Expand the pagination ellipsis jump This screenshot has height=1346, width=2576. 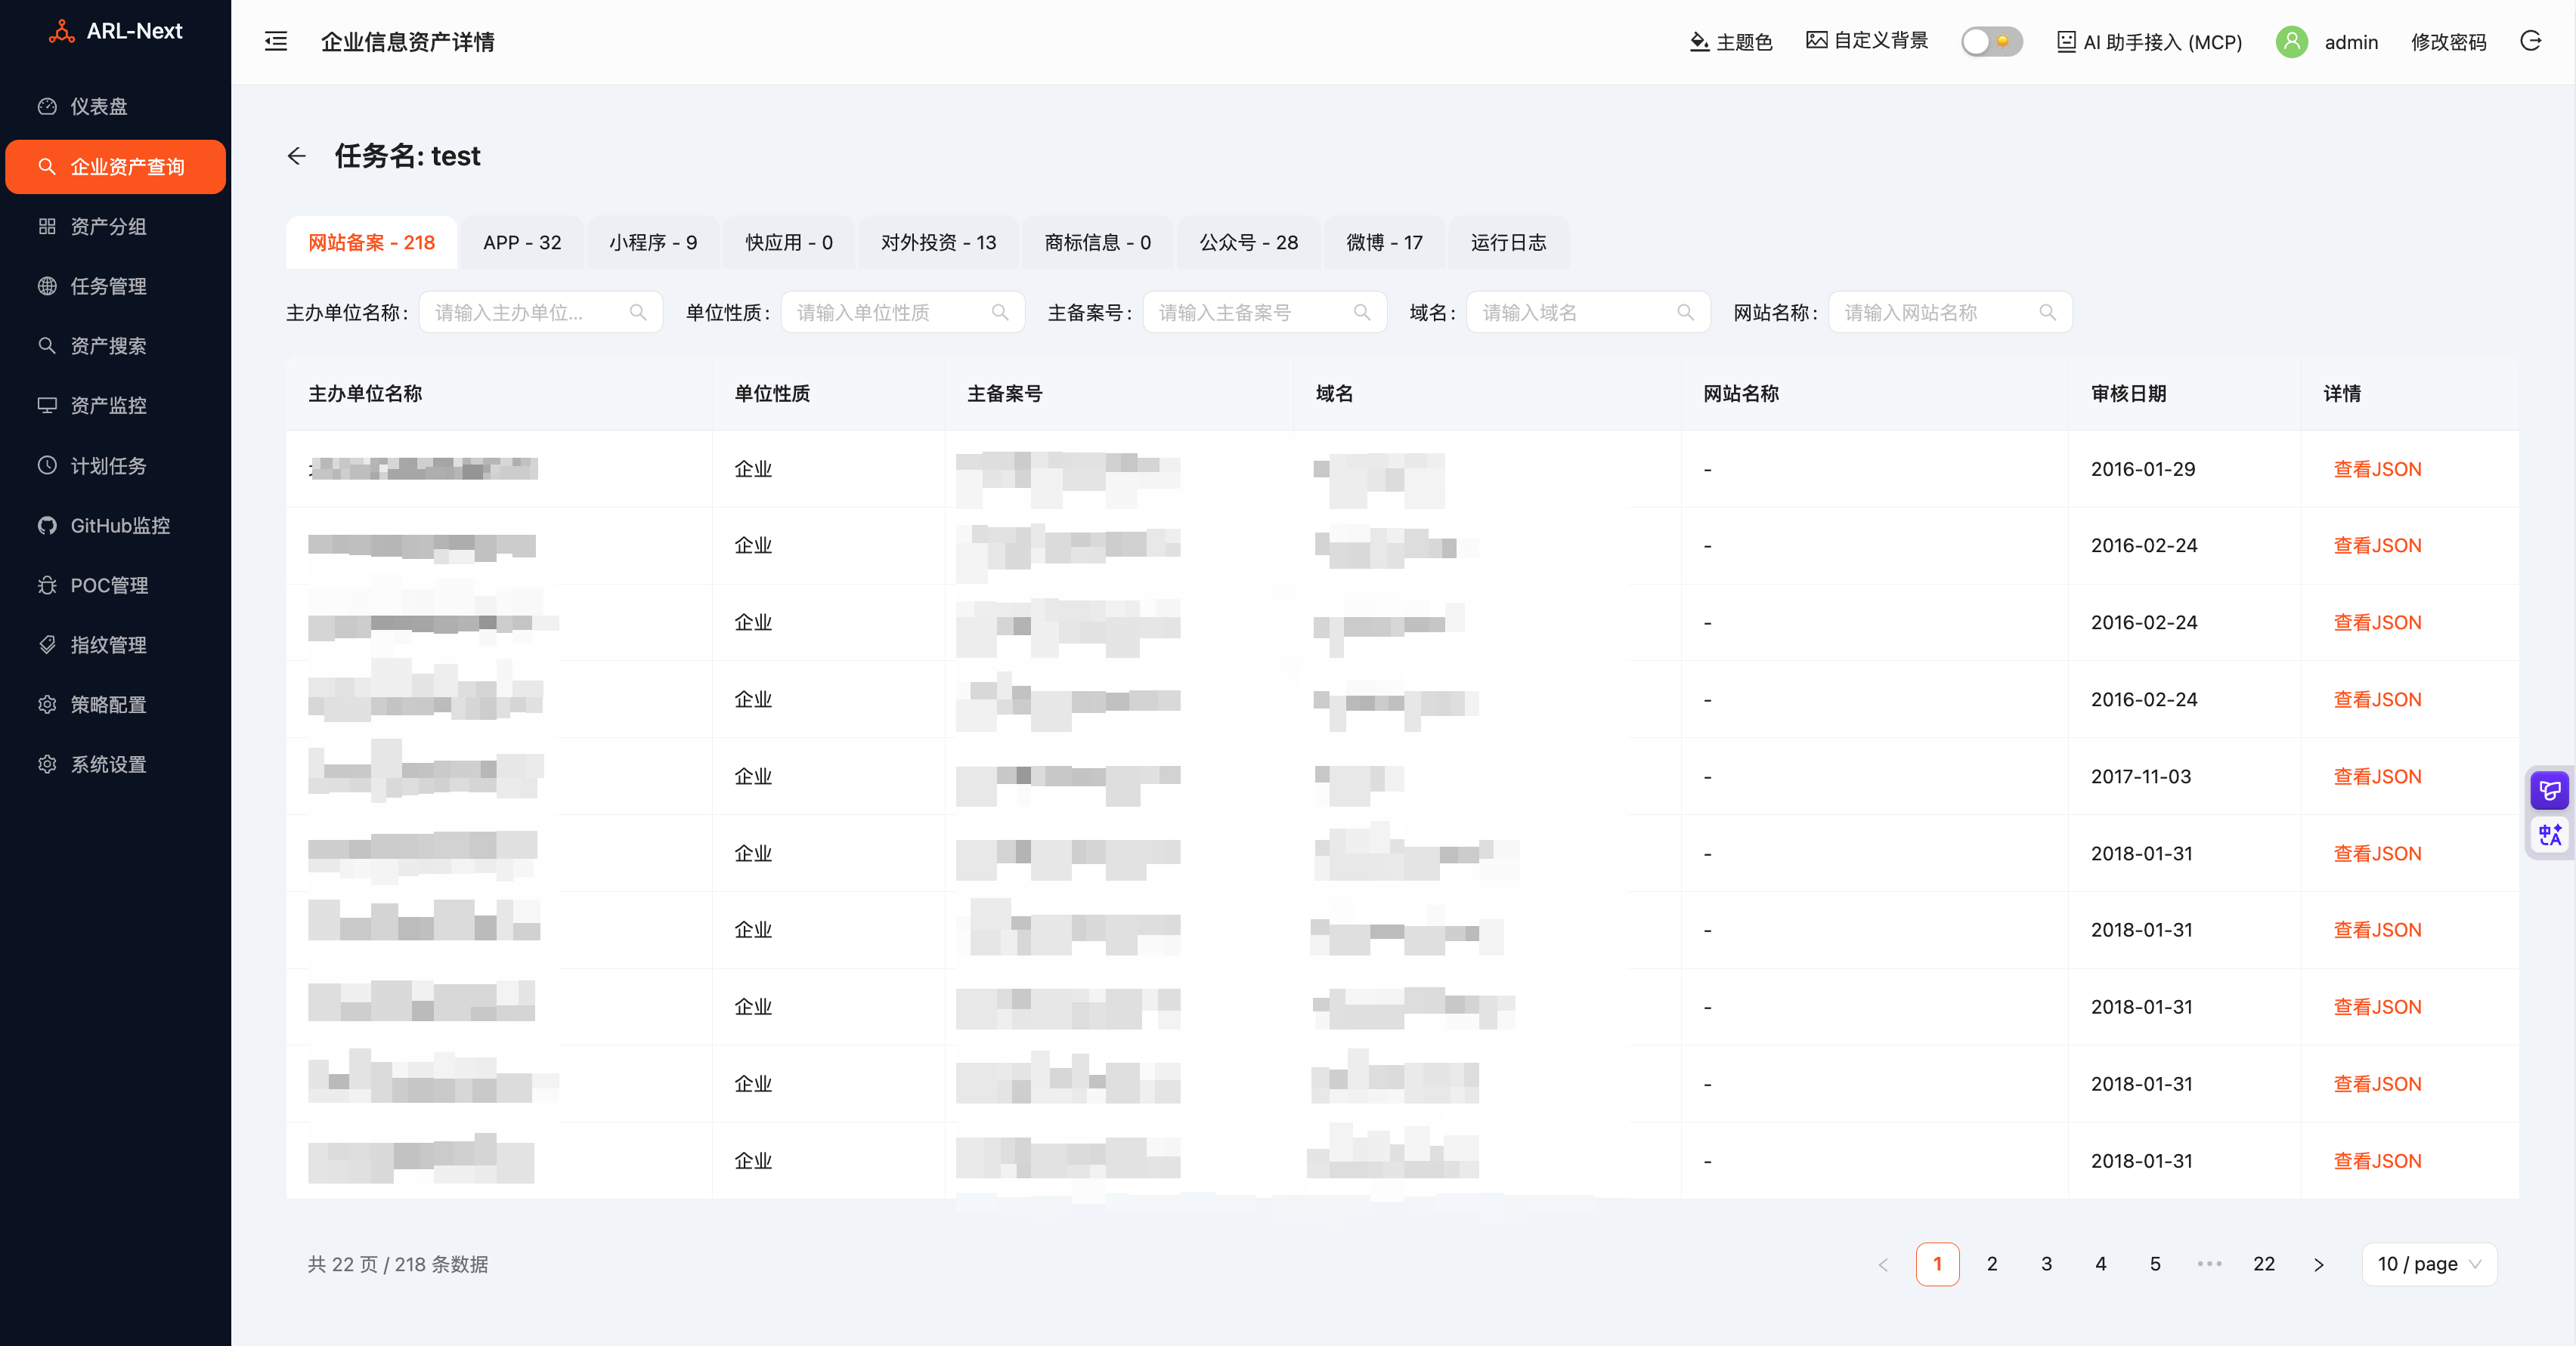point(2210,1264)
